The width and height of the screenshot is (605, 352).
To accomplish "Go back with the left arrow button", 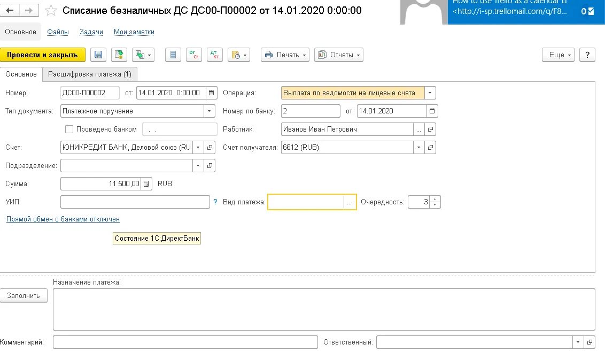I will coord(10,11).
